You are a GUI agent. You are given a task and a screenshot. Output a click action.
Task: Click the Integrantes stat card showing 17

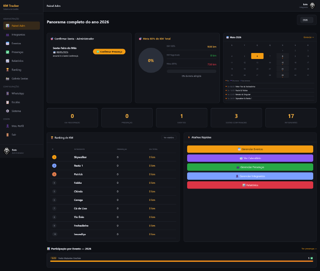point(291,118)
